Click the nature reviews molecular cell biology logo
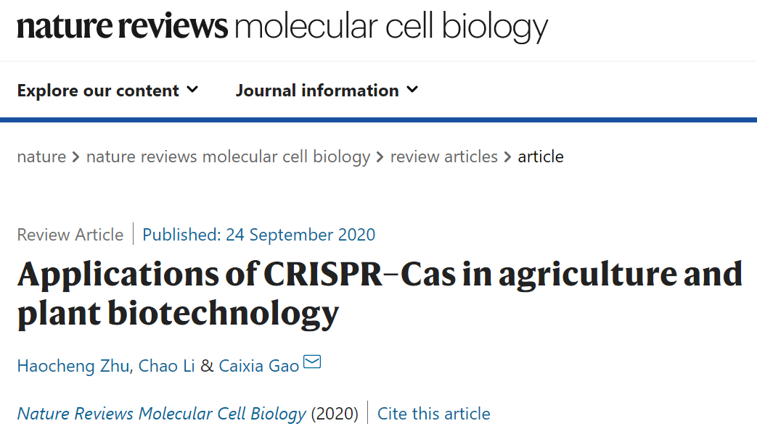The height and width of the screenshot is (434, 757). point(282,27)
